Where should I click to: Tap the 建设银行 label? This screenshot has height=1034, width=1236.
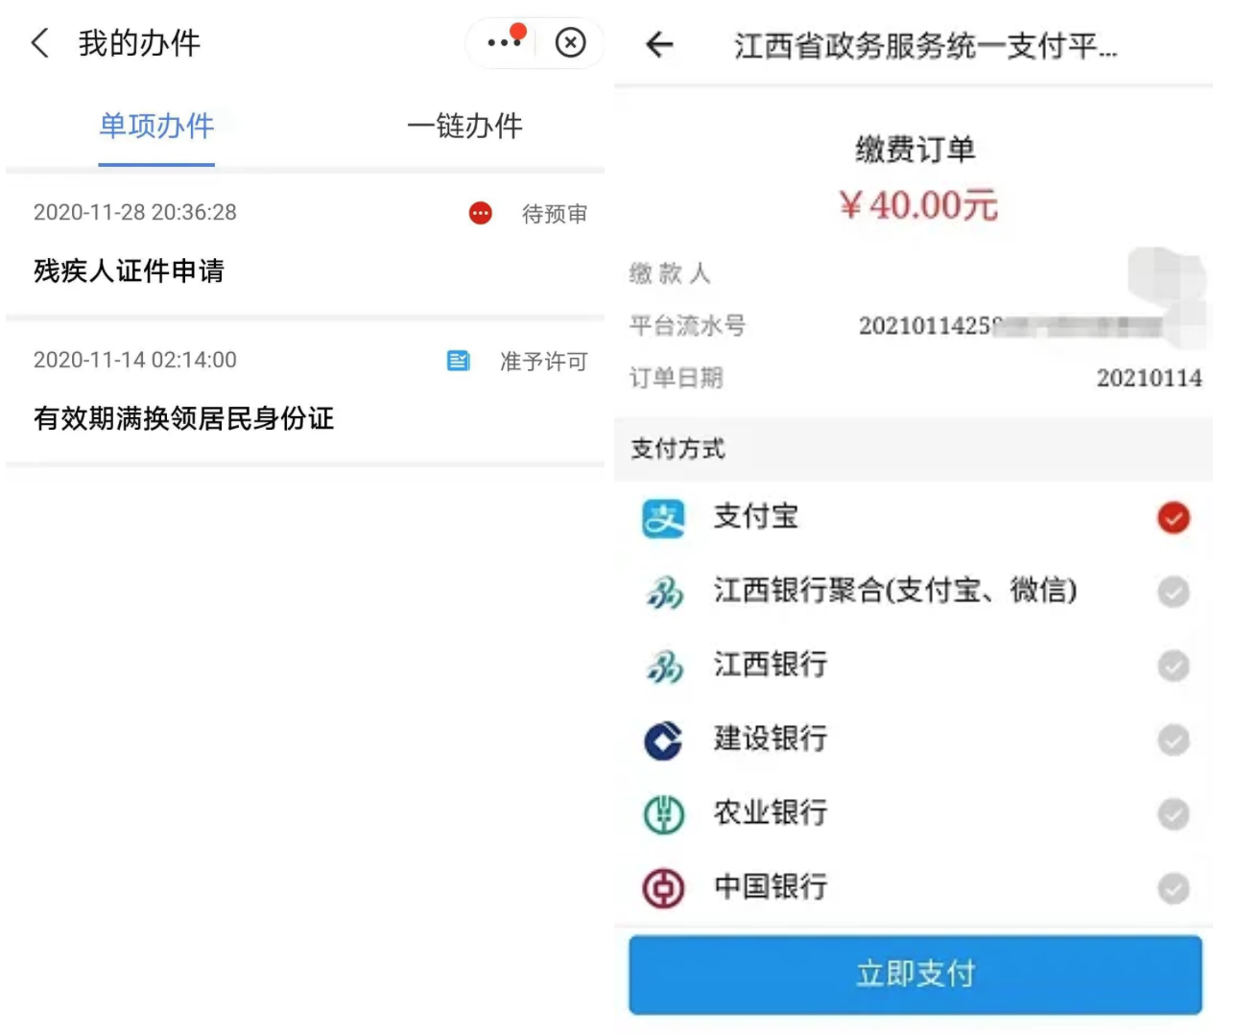tap(771, 739)
